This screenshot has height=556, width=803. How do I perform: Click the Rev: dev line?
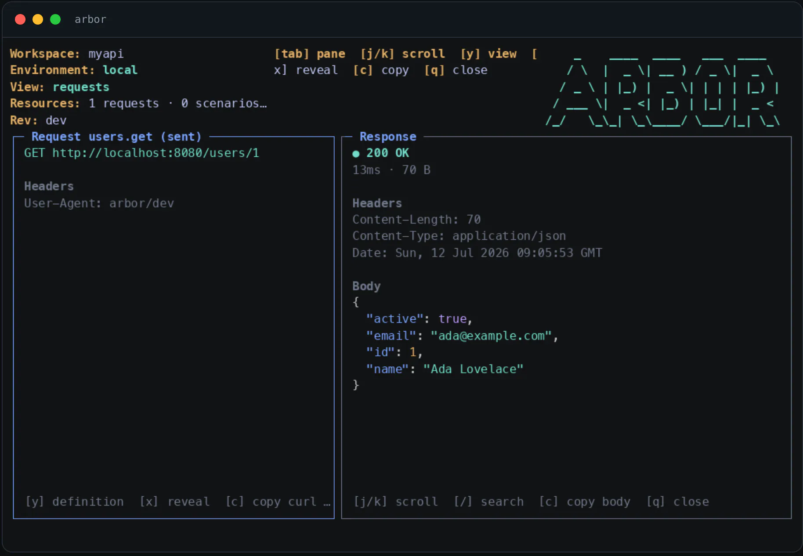coord(38,120)
